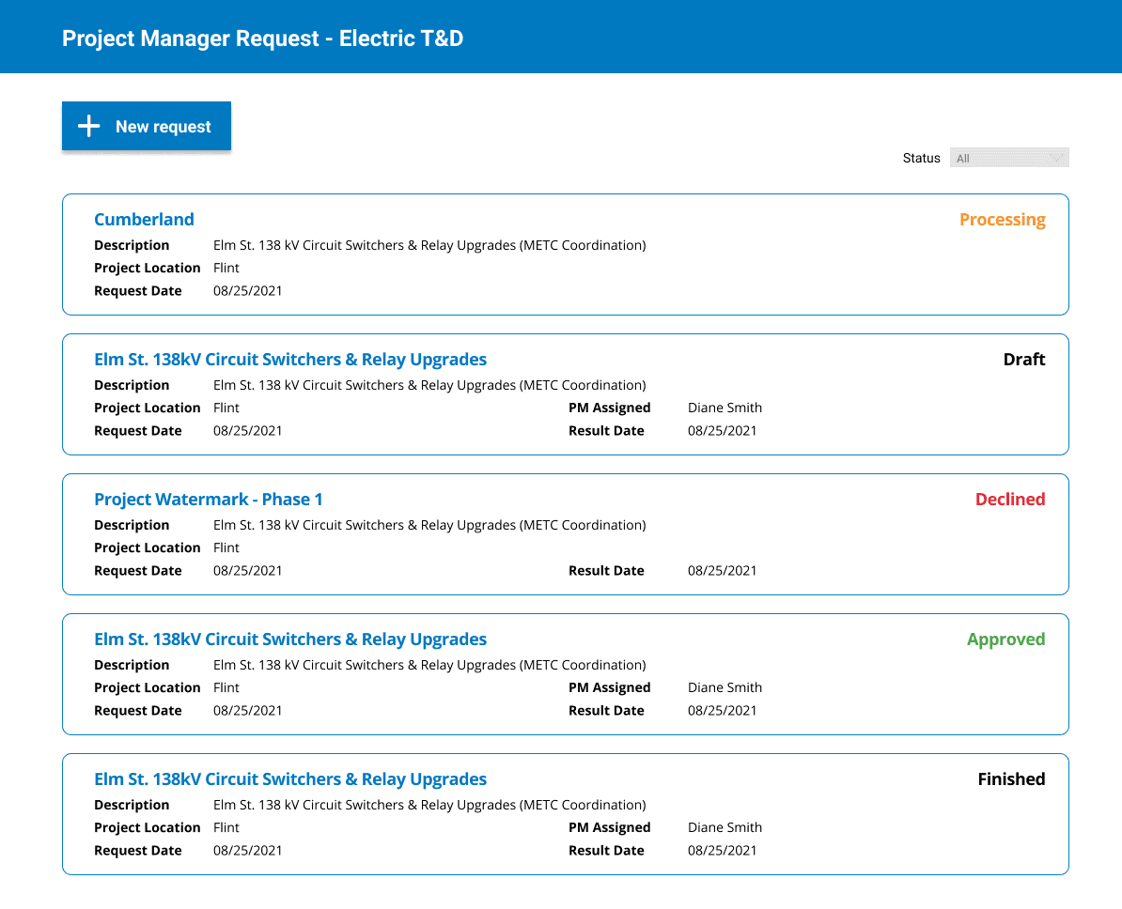The image size is (1122, 909).
Task: Click Diane Smith in the Draft card
Action: [725, 408]
